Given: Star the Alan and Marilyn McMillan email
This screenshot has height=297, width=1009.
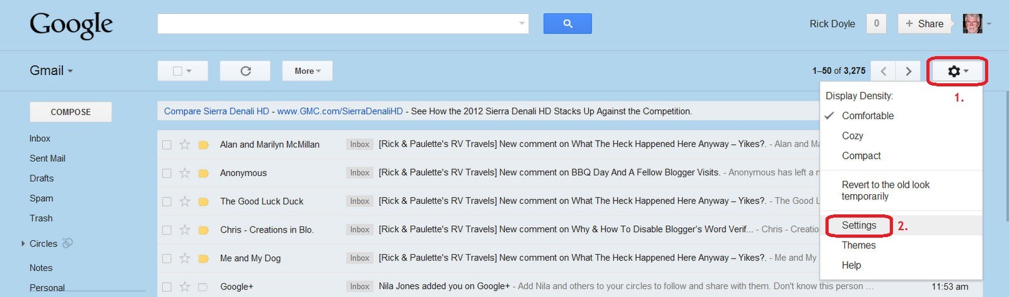Looking at the screenshot, I should [x=185, y=144].
